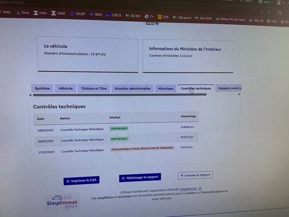Image resolution: width=289 pixels, height=217 pixels.
Task: Switch to the Historique tab
Action: click(165, 89)
